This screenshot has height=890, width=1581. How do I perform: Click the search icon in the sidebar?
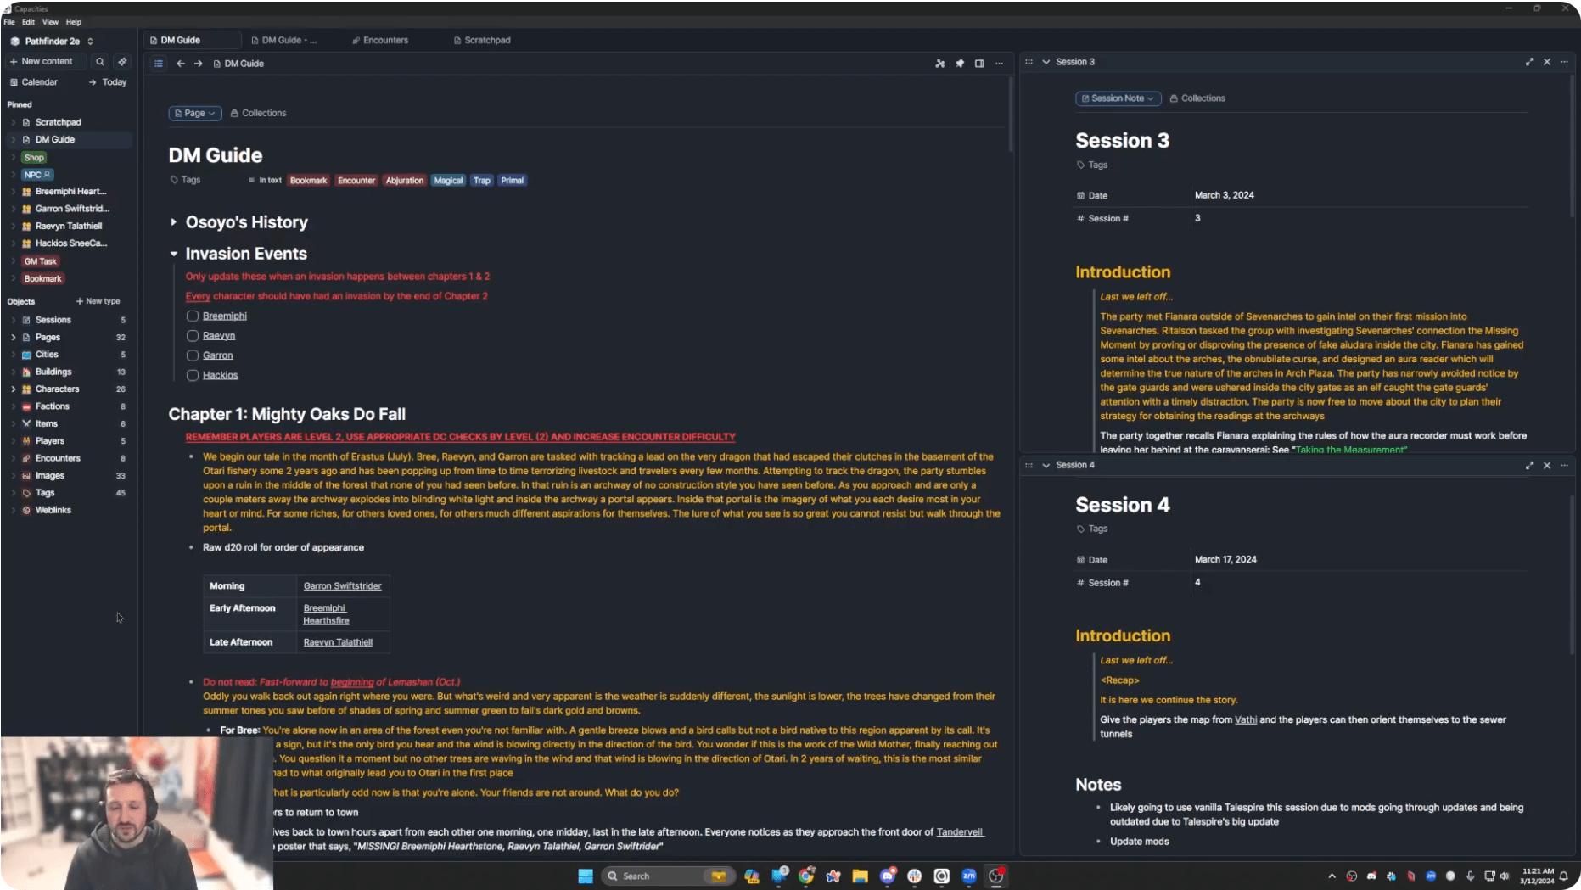click(x=100, y=61)
